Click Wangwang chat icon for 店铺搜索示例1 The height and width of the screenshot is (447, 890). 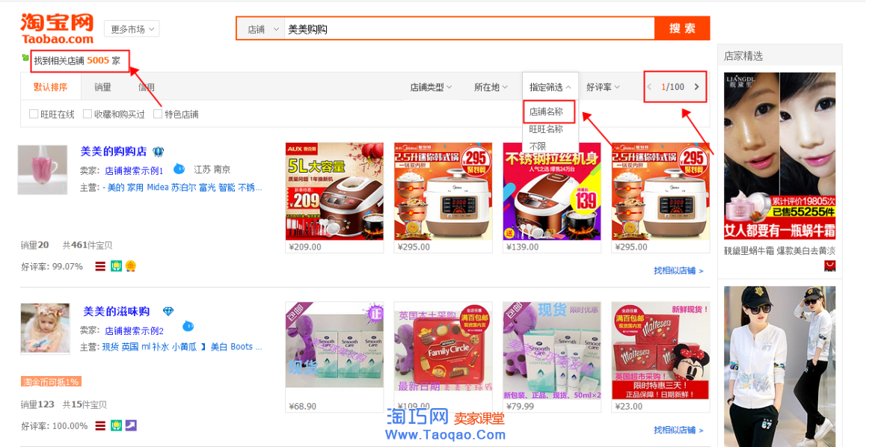click(x=179, y=168)
